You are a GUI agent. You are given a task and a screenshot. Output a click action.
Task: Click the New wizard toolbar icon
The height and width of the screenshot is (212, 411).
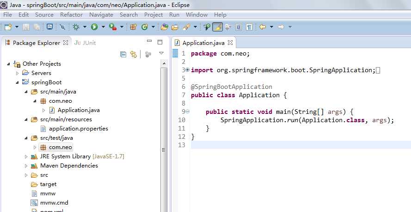pos(8,27)
